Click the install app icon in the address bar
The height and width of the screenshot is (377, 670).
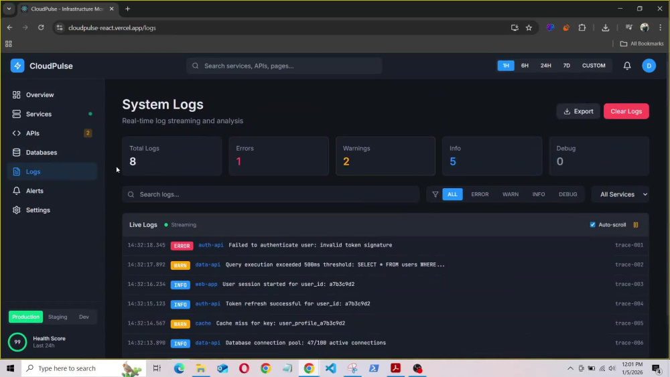click(515, 27)
